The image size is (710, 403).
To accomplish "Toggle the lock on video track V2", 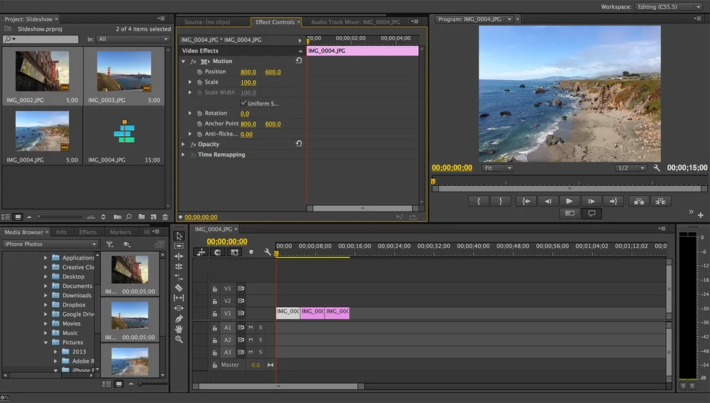I will [x=214, y=301].
